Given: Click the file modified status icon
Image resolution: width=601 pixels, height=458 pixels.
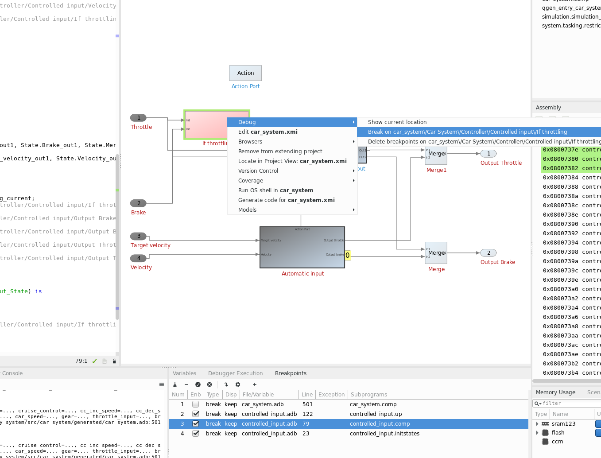Looking at the screenshot, I should (x=105, y=361).
